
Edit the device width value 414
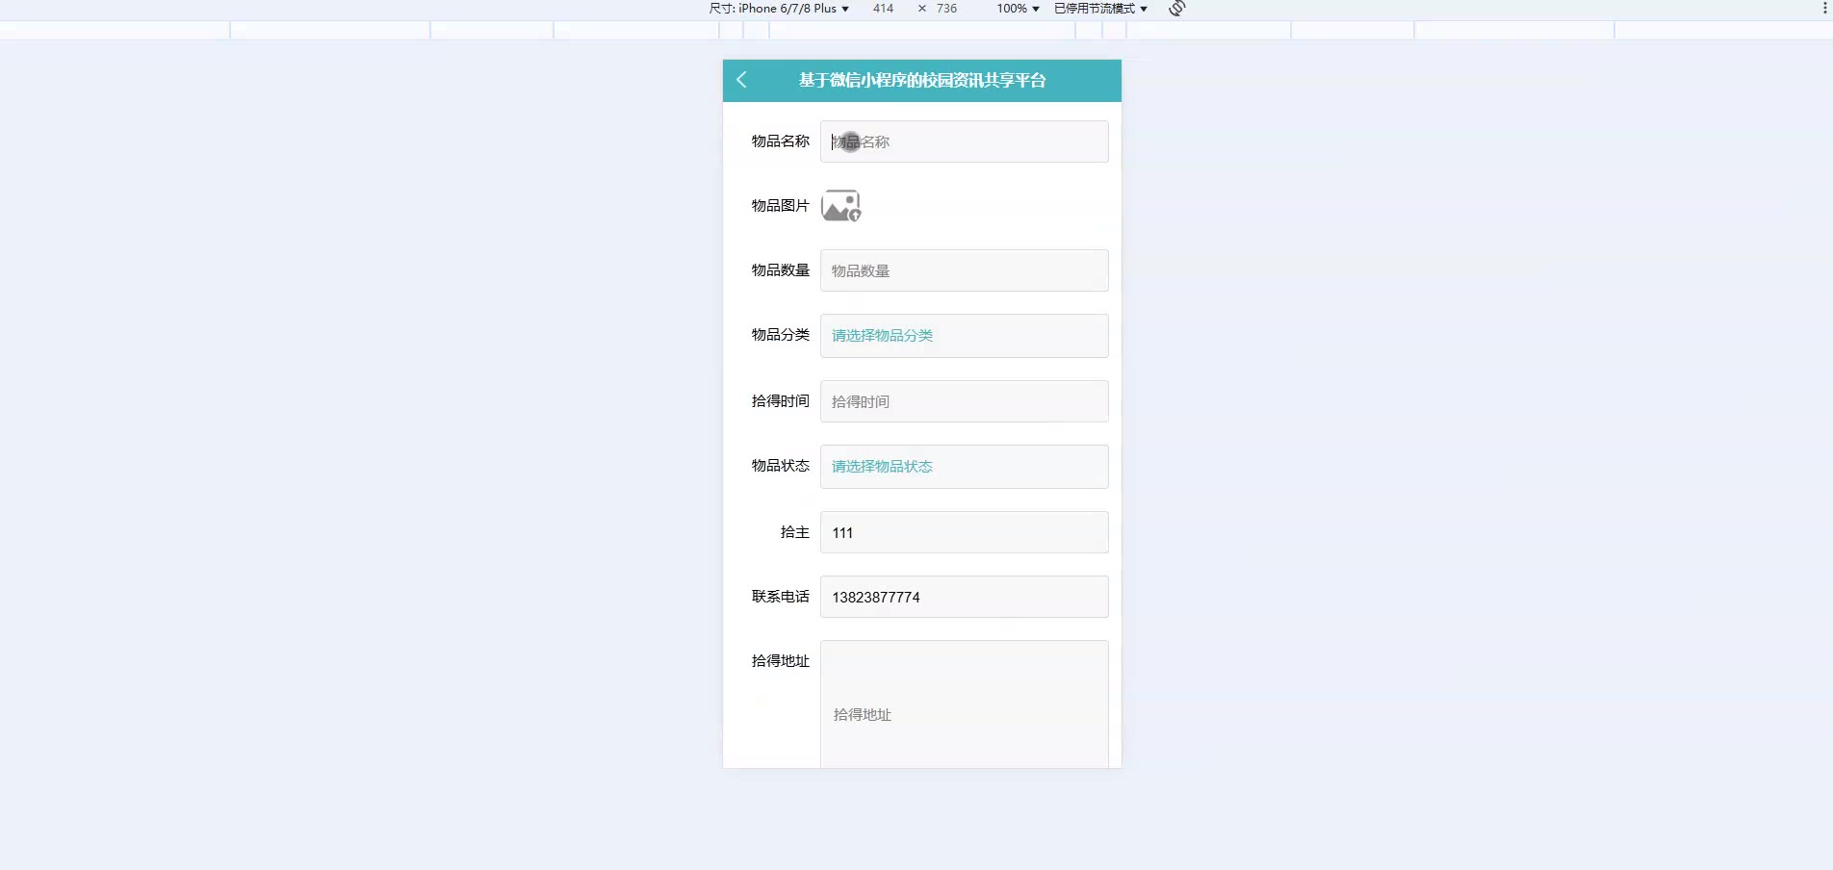pos(883,8)
